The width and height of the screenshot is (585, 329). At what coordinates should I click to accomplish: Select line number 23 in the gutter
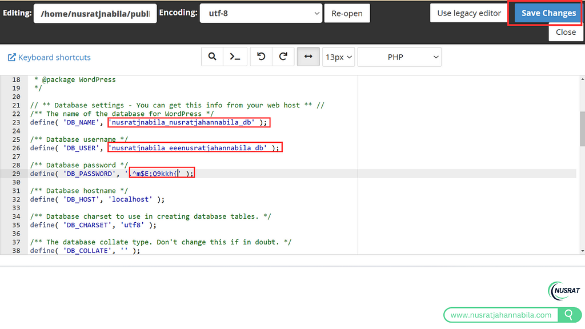coord(16,122)
